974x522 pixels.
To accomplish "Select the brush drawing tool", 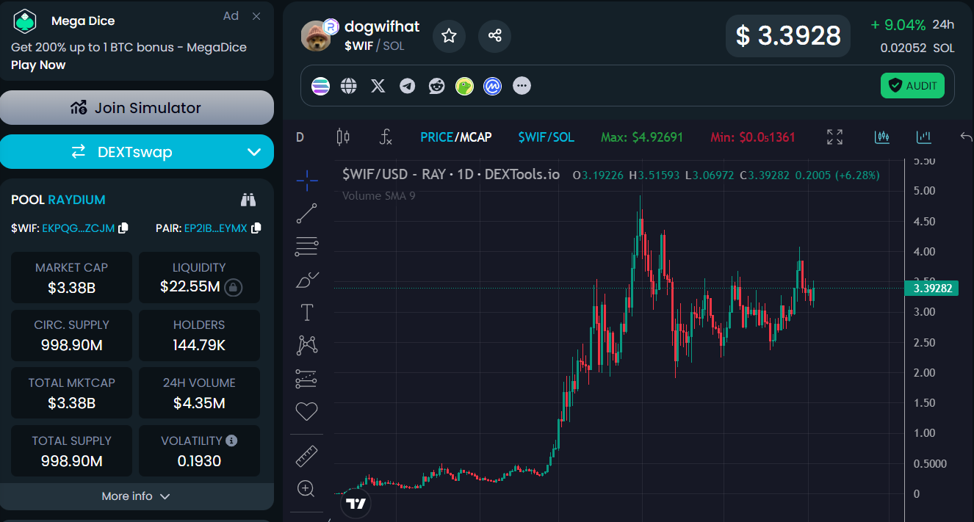I will click(307, 280).
